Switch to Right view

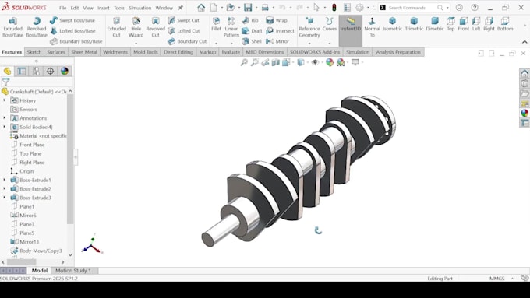click(489, 24)
